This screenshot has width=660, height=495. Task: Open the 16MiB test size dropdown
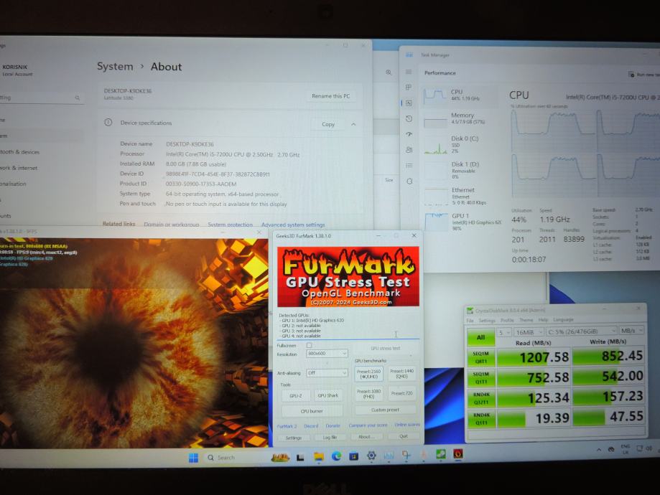529,332
